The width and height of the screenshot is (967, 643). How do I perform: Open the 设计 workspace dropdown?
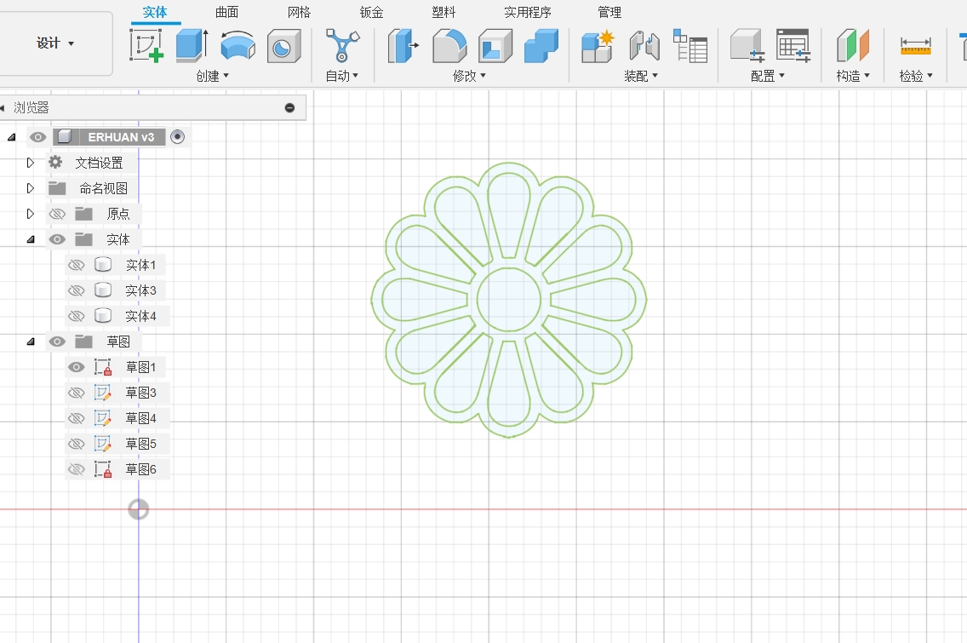click(x=54, y=43)
